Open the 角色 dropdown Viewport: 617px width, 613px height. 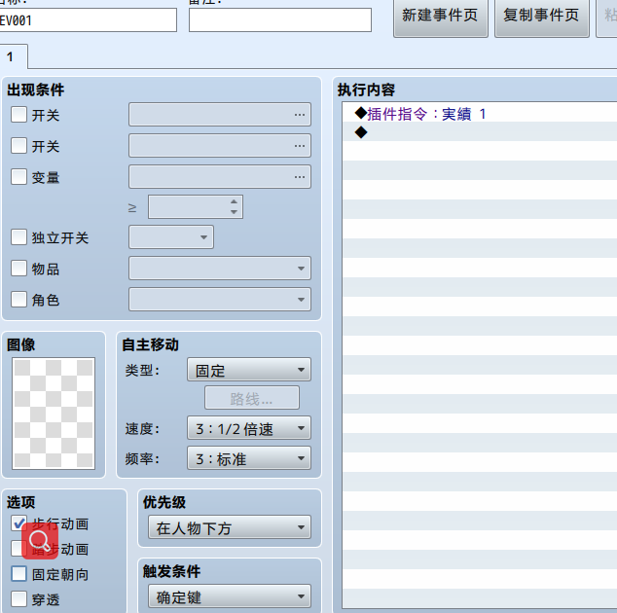coord(220,300)
